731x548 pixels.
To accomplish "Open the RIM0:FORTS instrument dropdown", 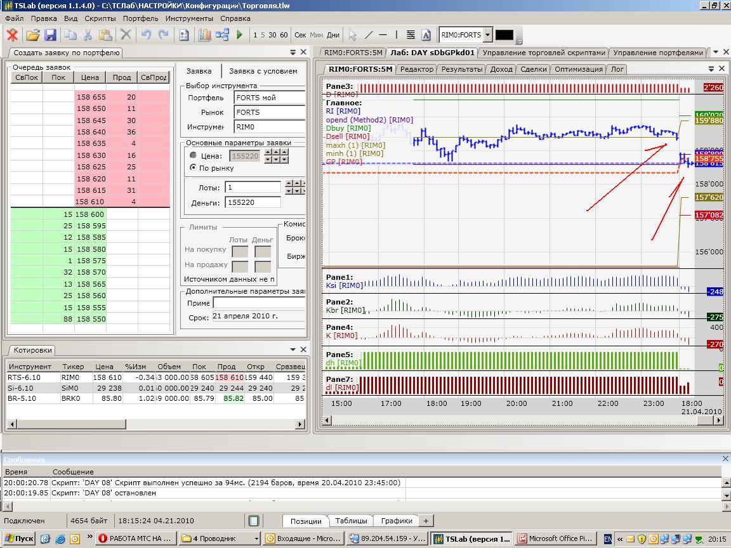I will (x=487, y=35).
